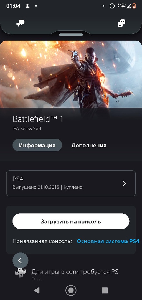Open the chat messages icon

(x=20, y=24)
